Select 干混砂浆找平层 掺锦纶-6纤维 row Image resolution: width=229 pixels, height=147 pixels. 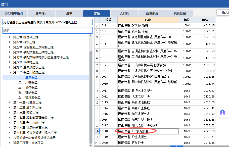[155, 71]
